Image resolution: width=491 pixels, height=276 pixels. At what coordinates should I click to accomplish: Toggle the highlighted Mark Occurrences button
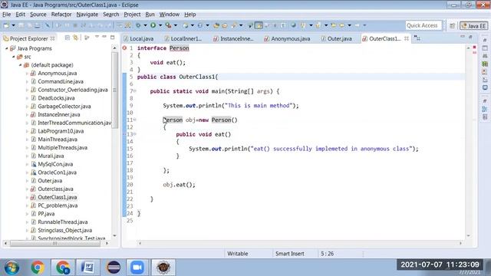pyautogui.click(x=259, y=25)
